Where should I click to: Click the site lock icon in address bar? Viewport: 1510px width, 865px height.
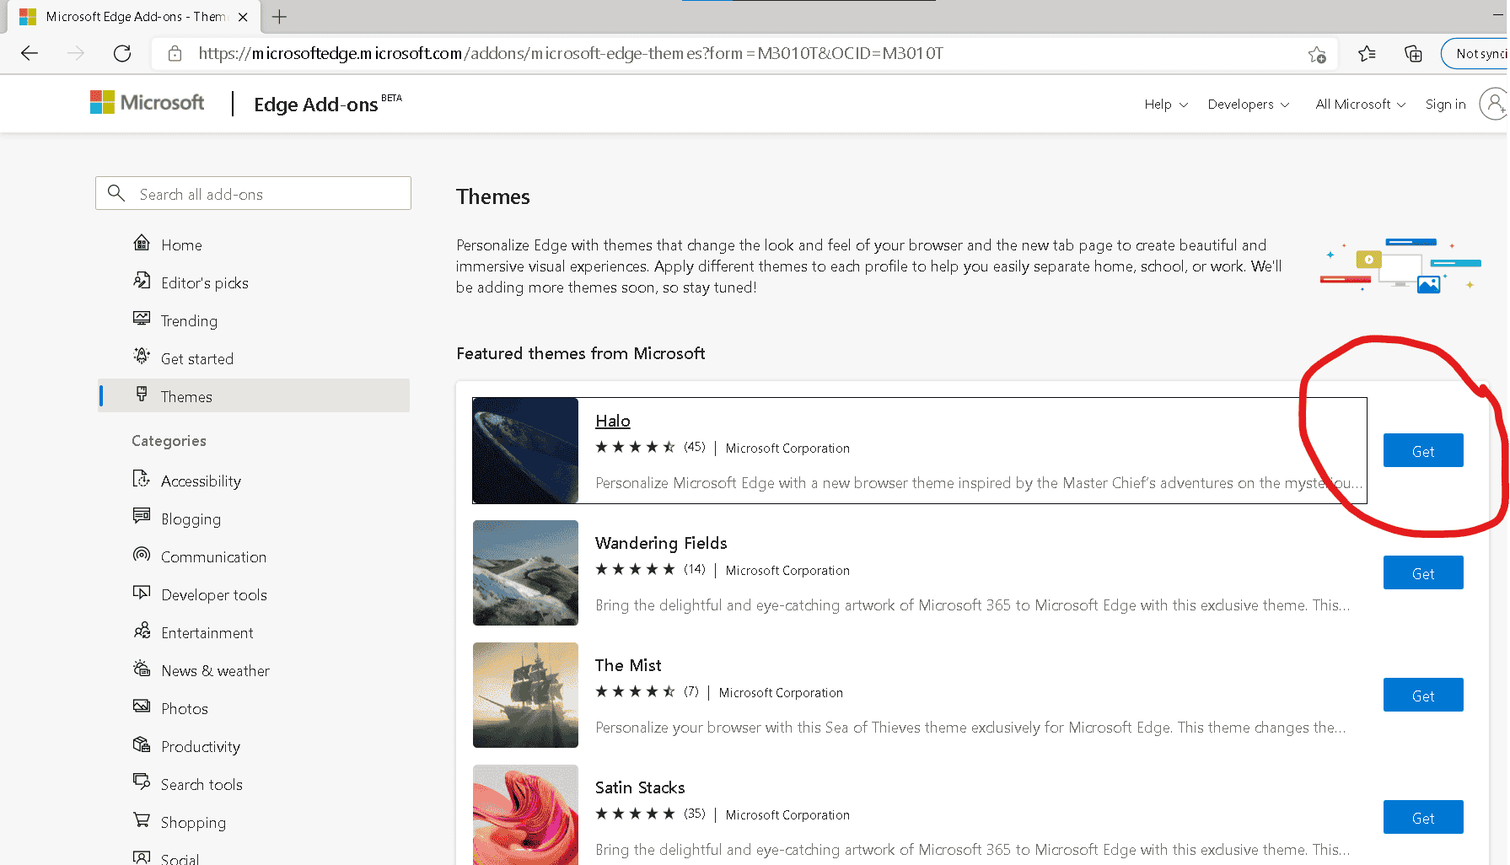(175, 54)
